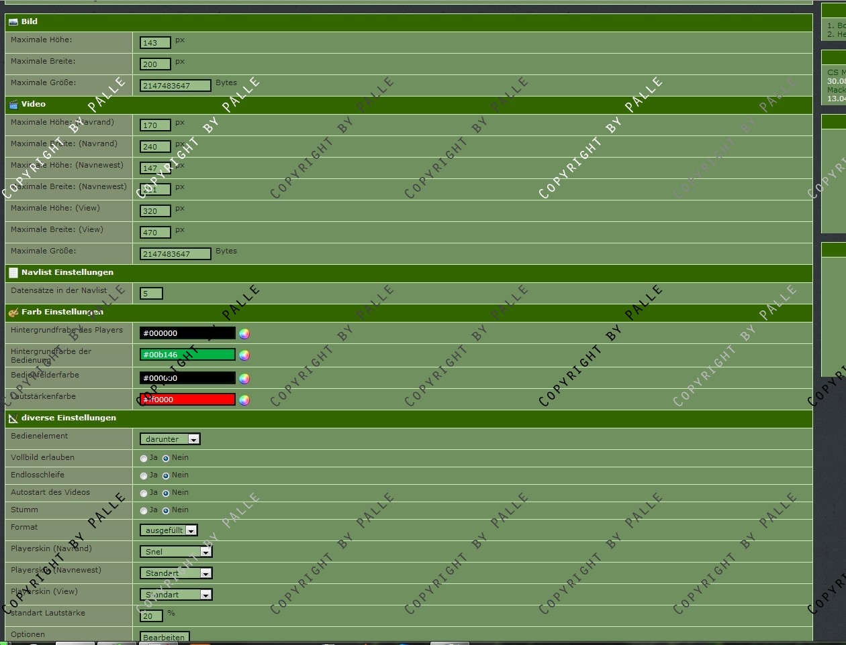Click the Bild Maximale Größe bytes field

pos(175,86)
